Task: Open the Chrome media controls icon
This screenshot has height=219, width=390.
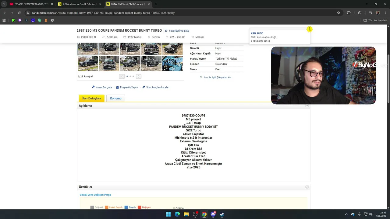Action: click(370, 13)
